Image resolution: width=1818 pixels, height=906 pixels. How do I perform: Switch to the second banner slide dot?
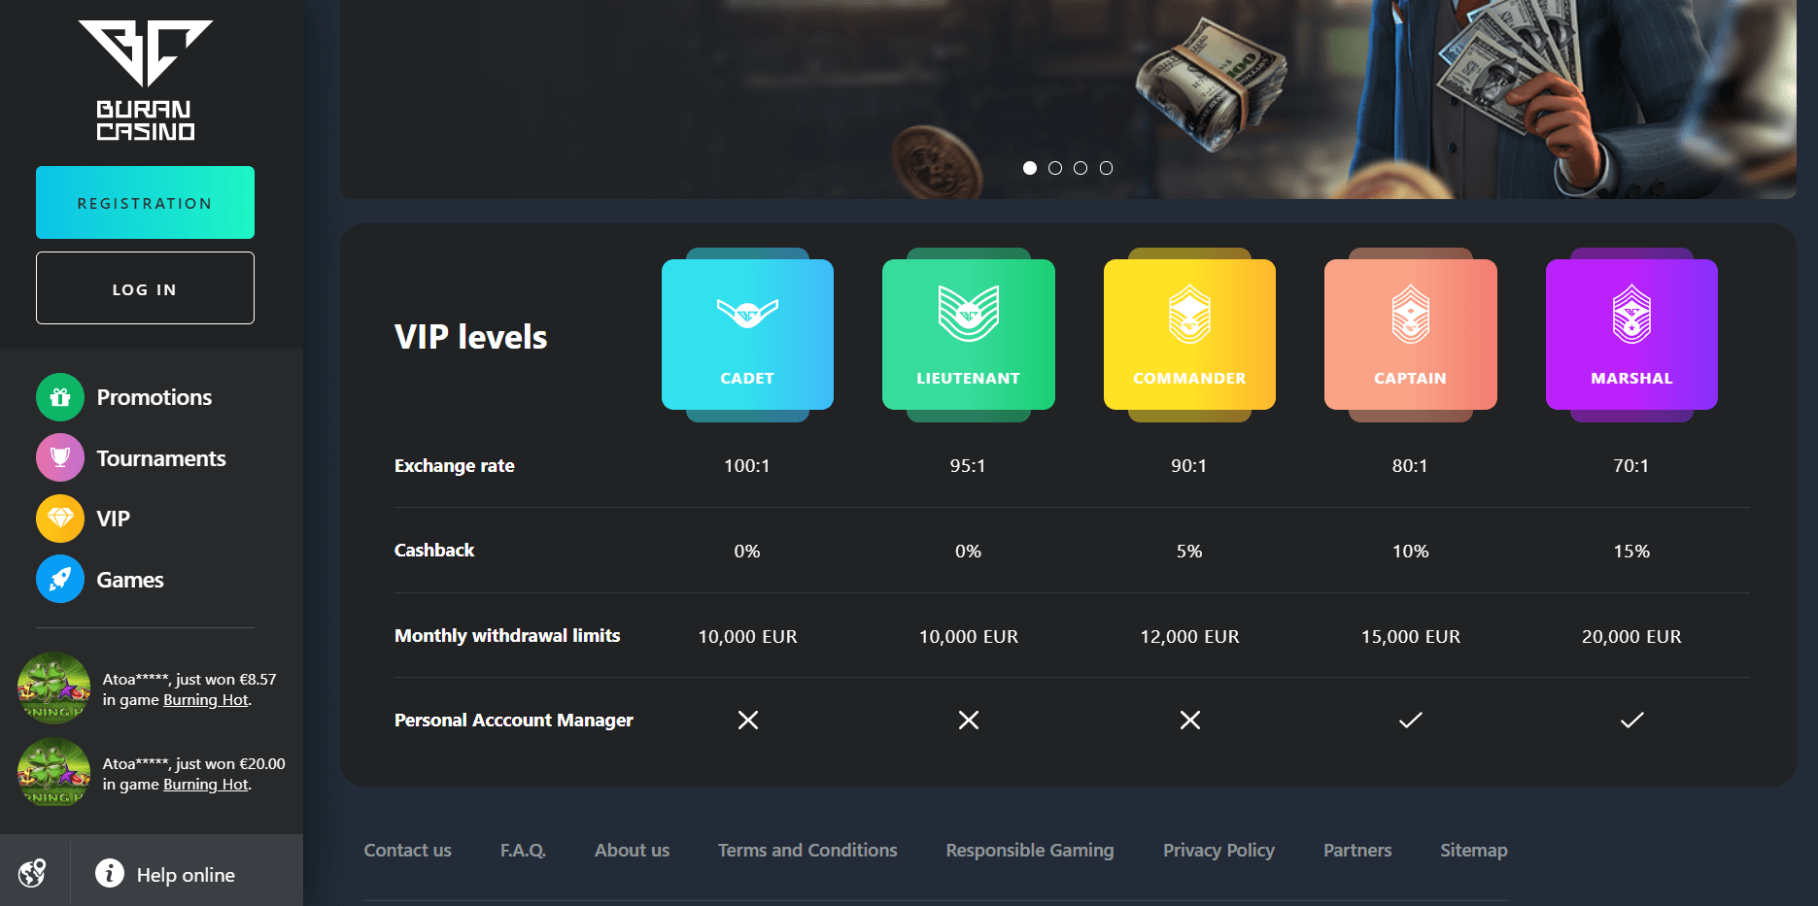pos(1055,168)
